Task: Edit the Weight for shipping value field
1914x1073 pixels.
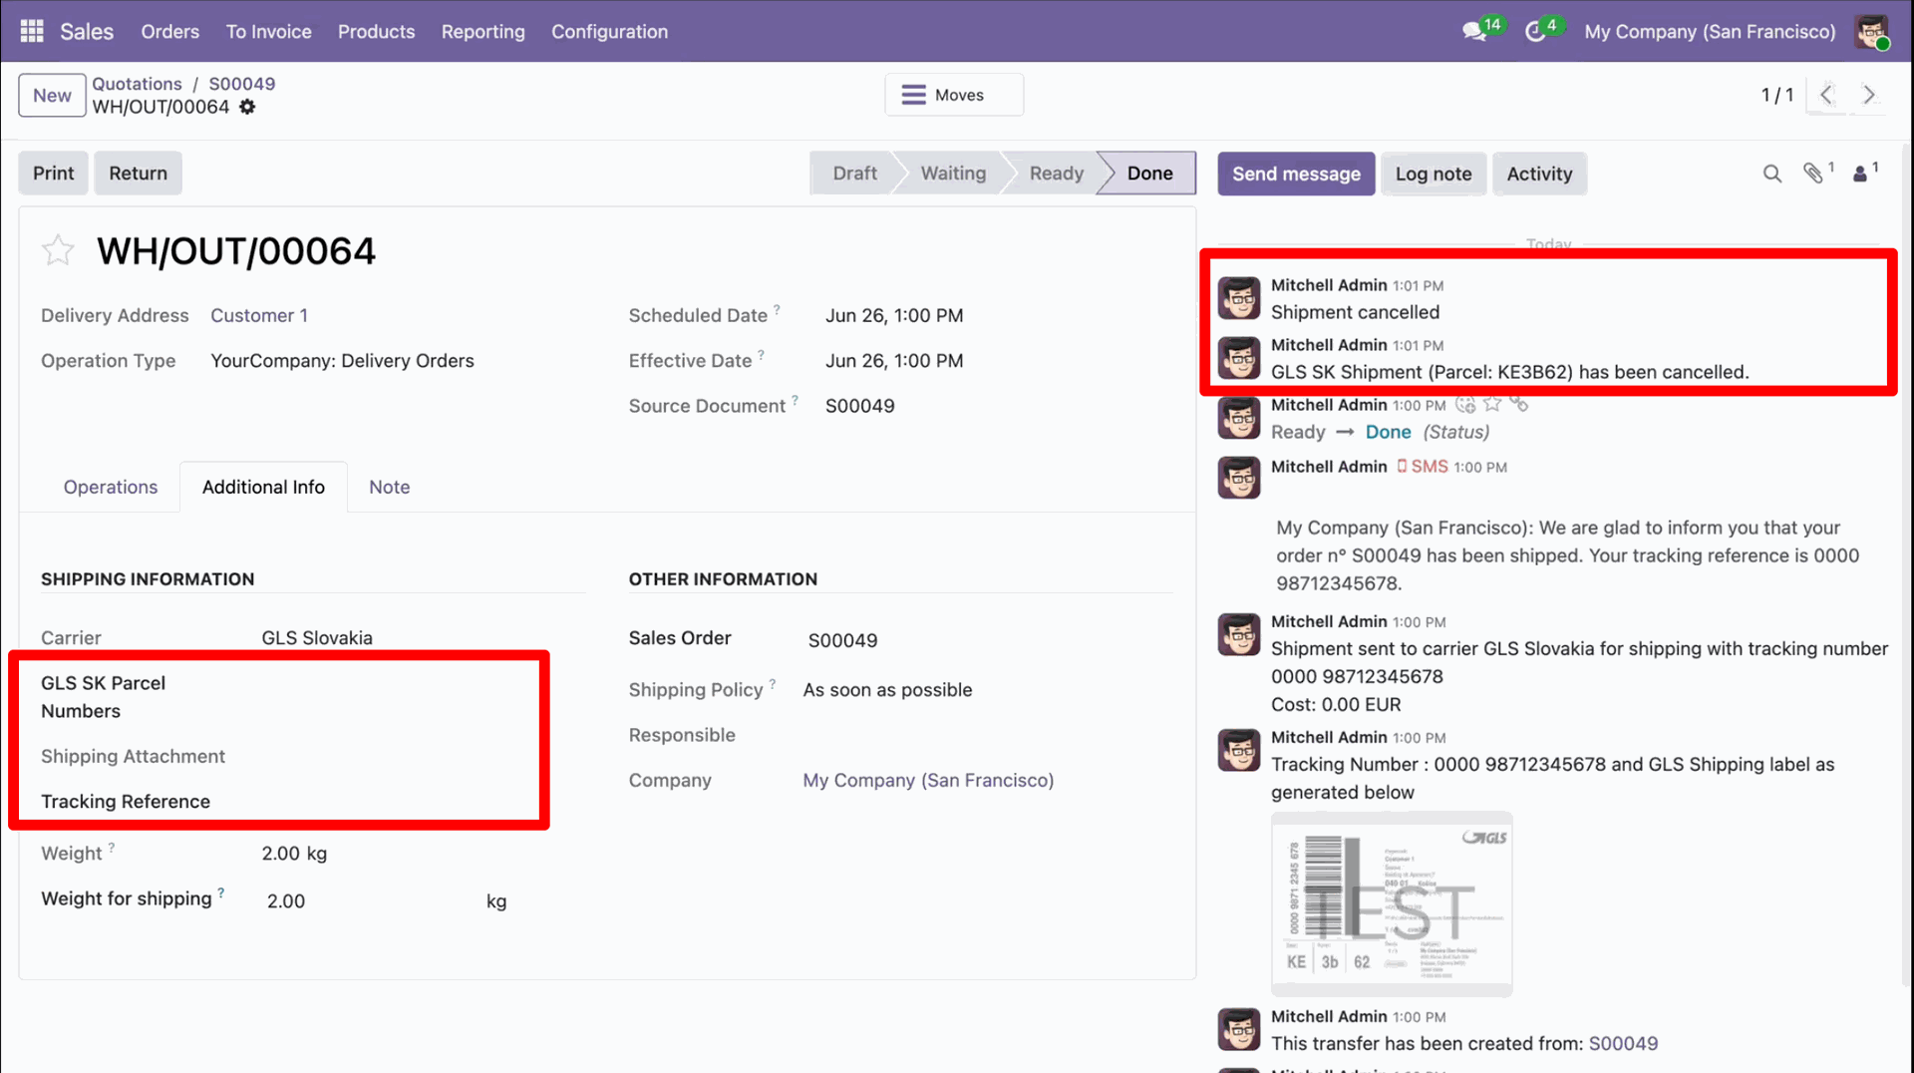Action: pos(369,900)
